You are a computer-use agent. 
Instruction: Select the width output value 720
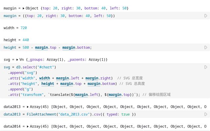point(24,28)
